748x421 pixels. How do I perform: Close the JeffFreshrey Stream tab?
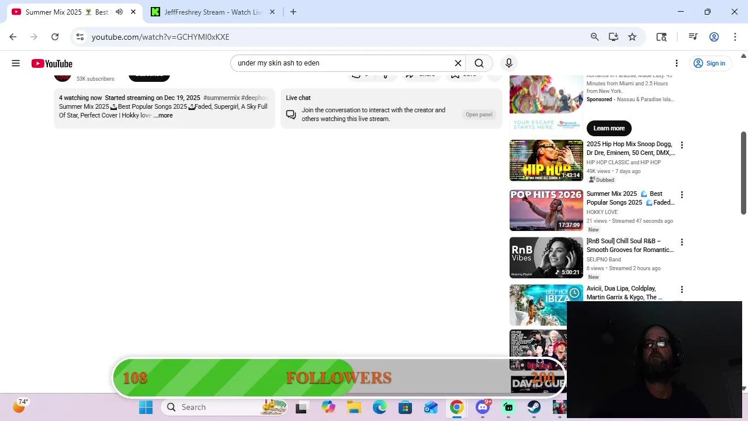pyautogui.click(x=272, y=12)
